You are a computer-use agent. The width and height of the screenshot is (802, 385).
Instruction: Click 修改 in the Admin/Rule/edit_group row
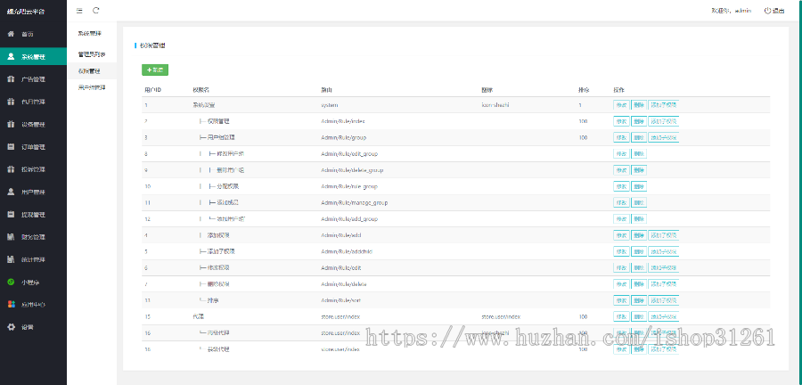pos(621,153)
